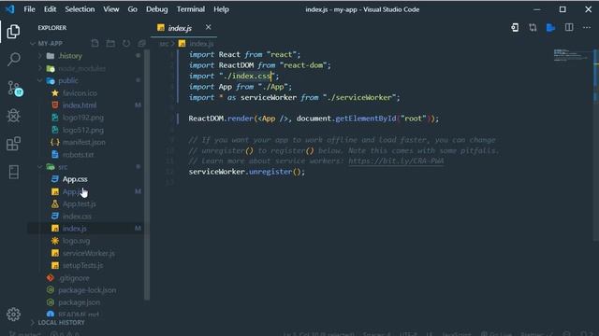
Task: Follow the https://bit.ly/CRA-PWA link in comment
Action: [396, 161]
